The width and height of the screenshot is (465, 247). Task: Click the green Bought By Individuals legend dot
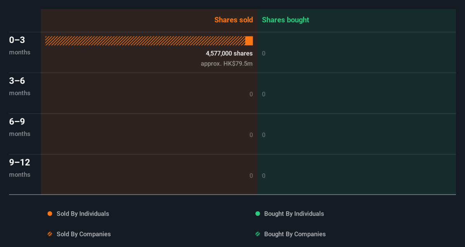click(x=258, y=214)
